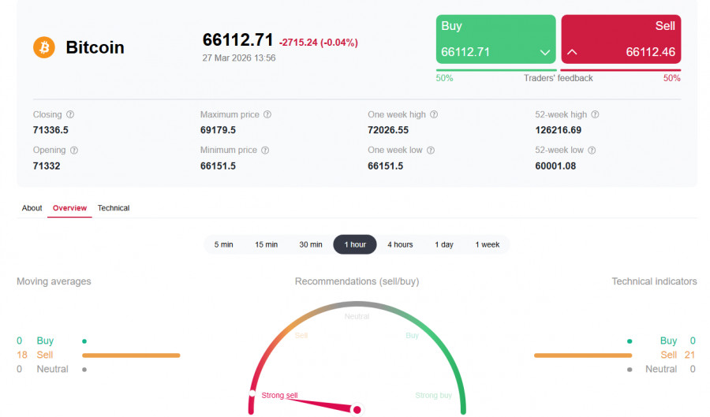This screenshot has width=710, height=417.
Task: Choose the 1 week timeframe
Action: coord(487,244)
